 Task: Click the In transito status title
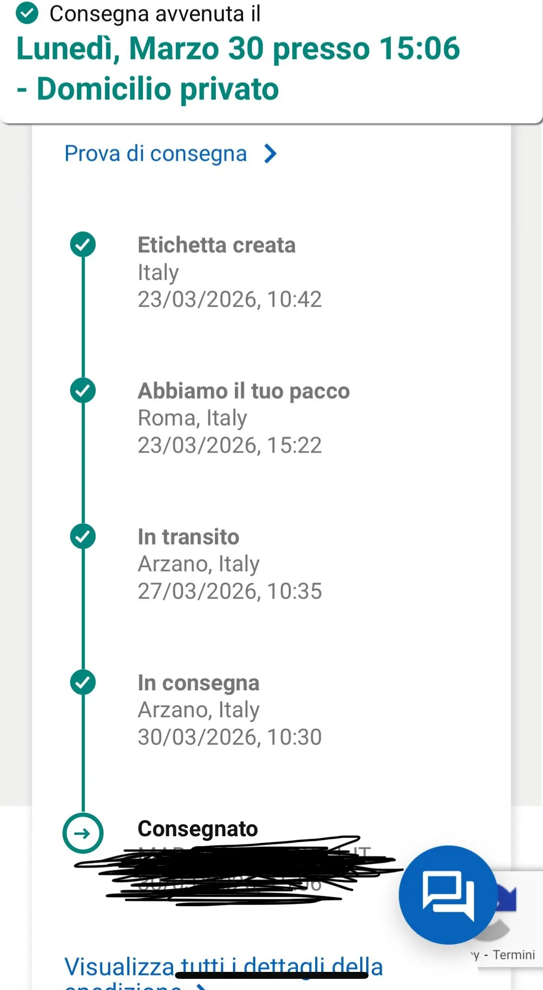click(x=188, y=537)
